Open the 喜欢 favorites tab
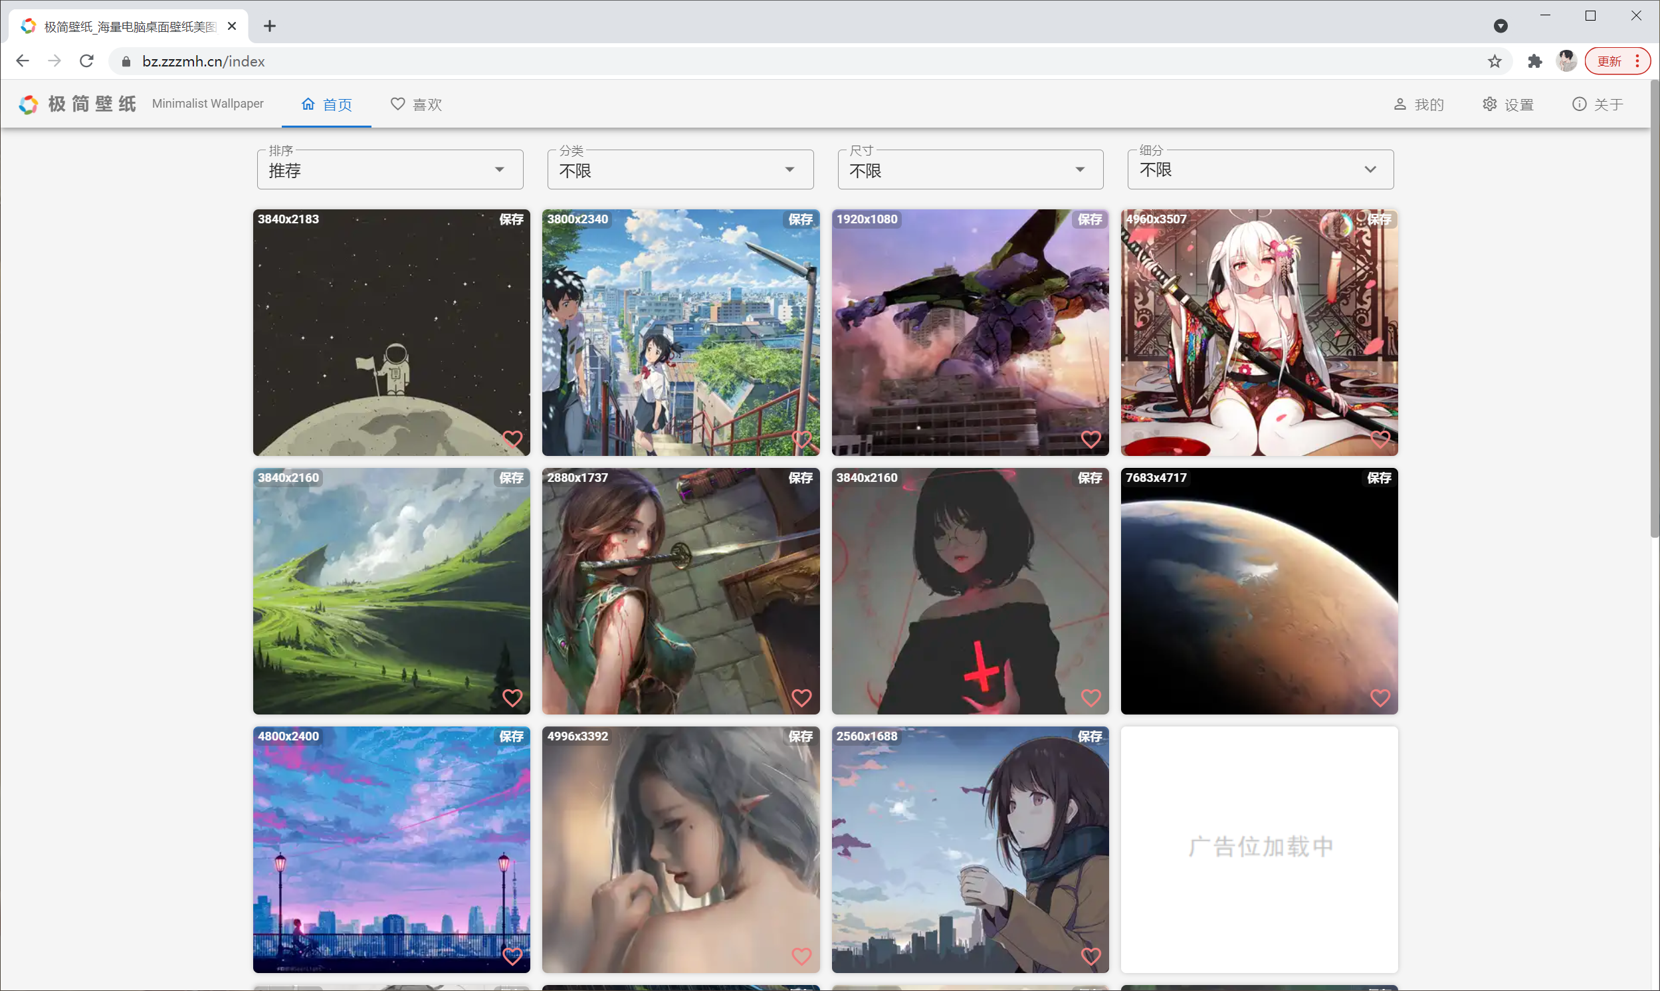 pos(417,104)
